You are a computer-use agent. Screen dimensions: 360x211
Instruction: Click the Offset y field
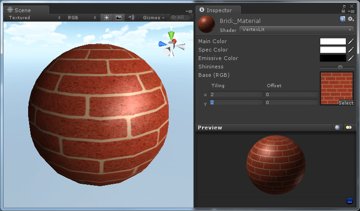tap(292, 102)
